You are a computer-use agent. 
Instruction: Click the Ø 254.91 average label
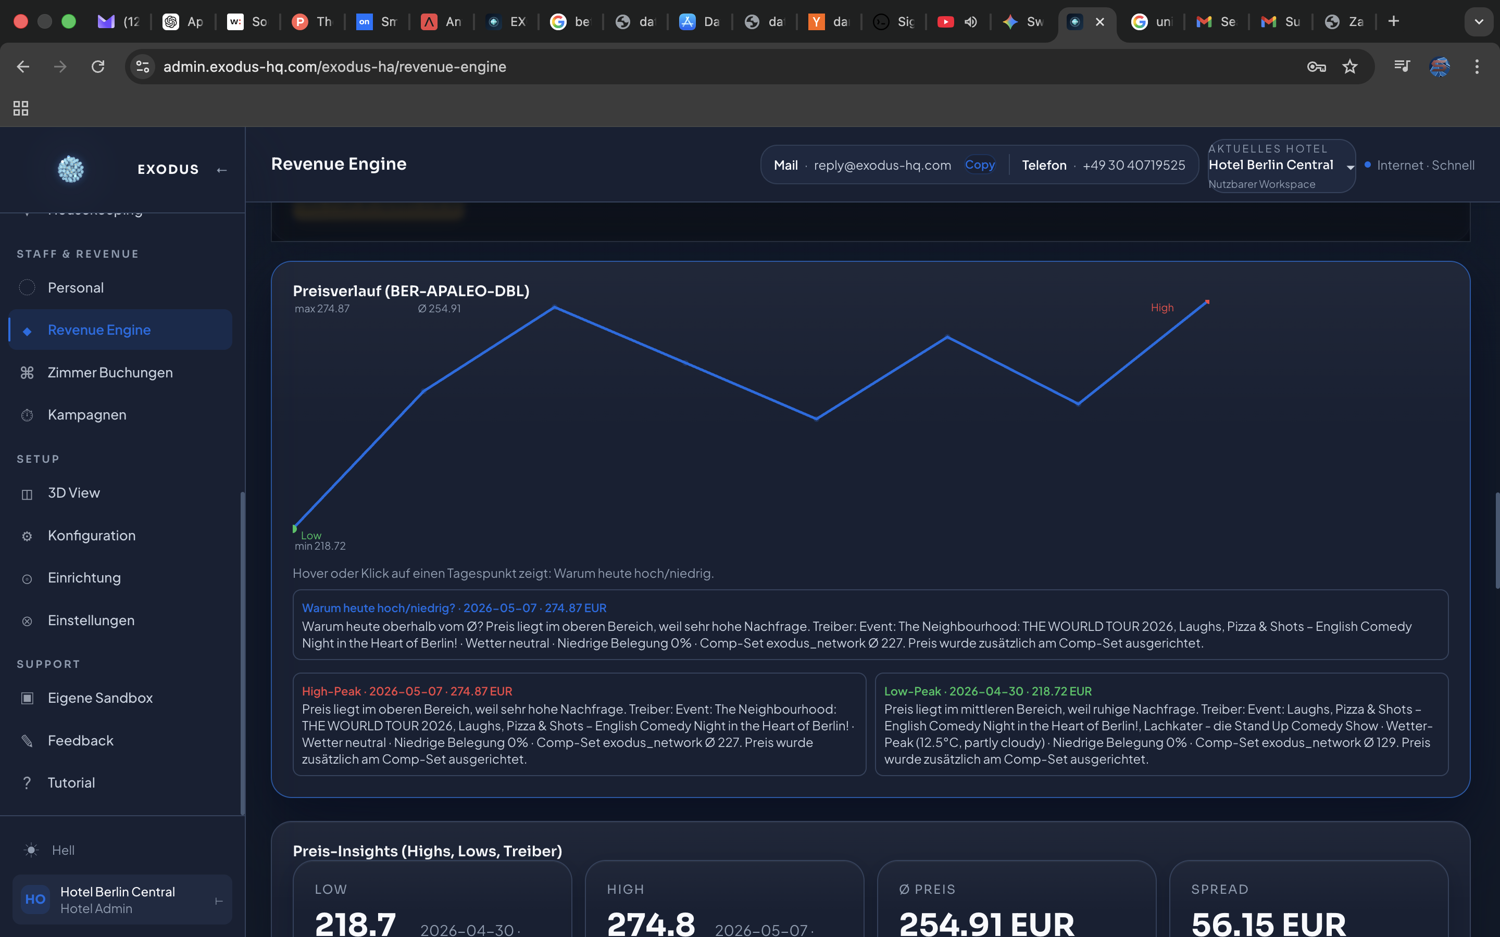pos(439,309)
